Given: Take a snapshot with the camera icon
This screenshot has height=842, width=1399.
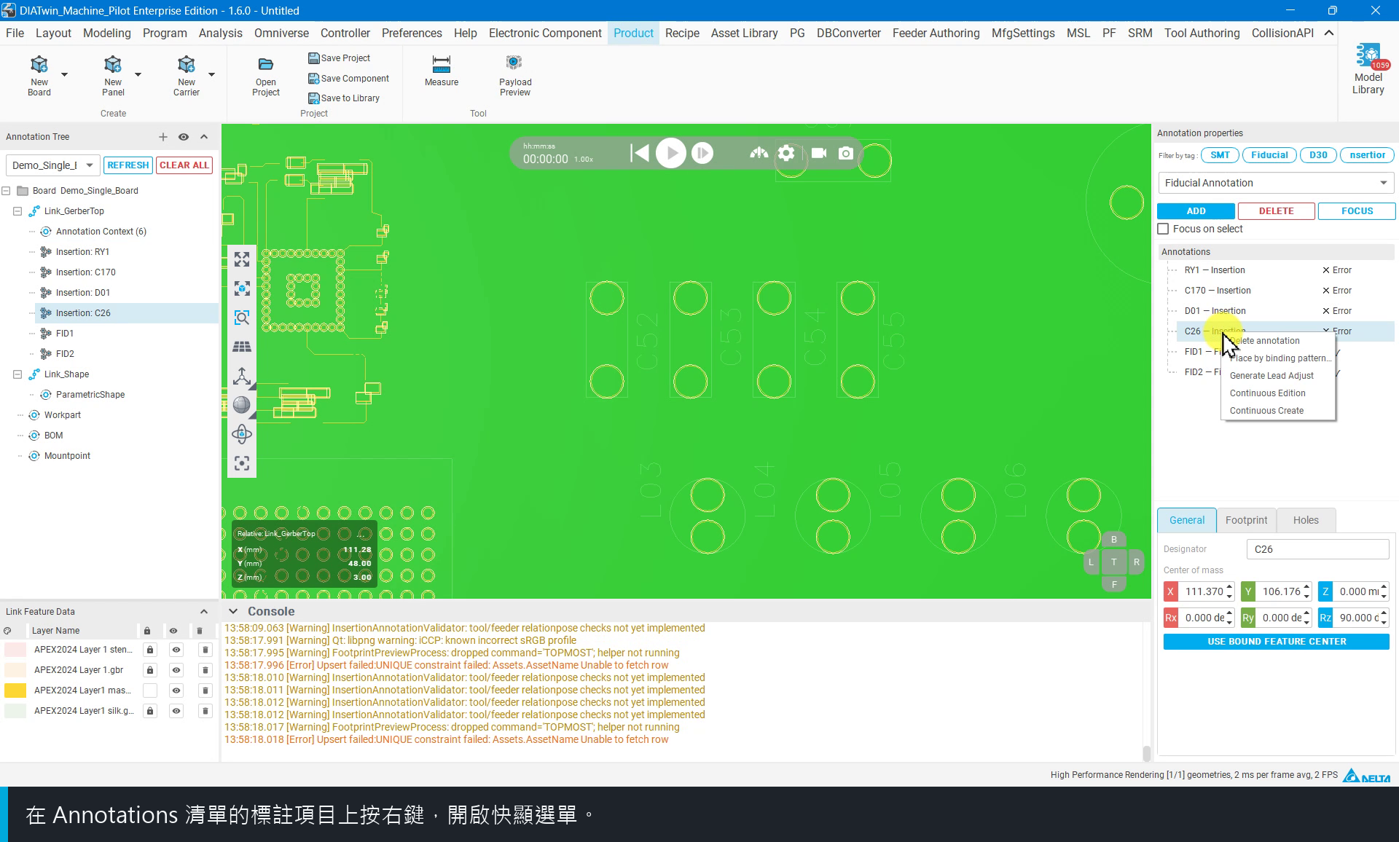Looking at the screenshot, I should 846,153.
